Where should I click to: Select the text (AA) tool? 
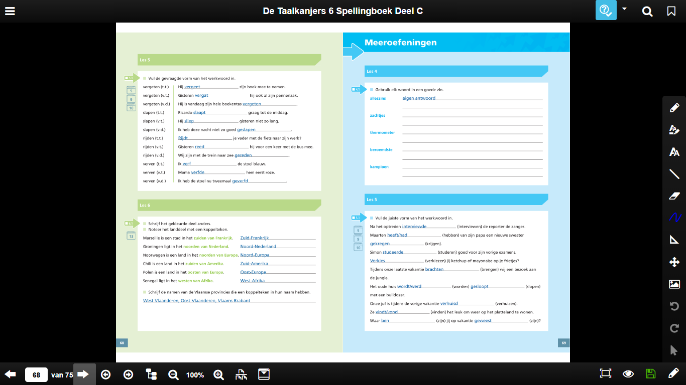click(x=674, y=152)
